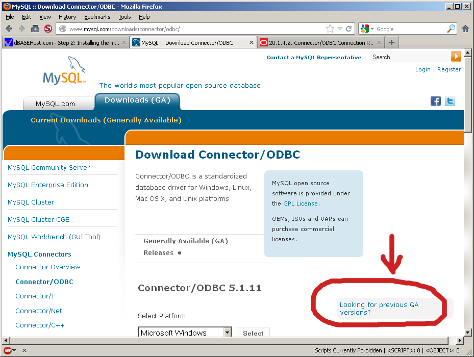Open Connector Overview link
Viewport: 474px width, 357px height.
tap(48, 267)
